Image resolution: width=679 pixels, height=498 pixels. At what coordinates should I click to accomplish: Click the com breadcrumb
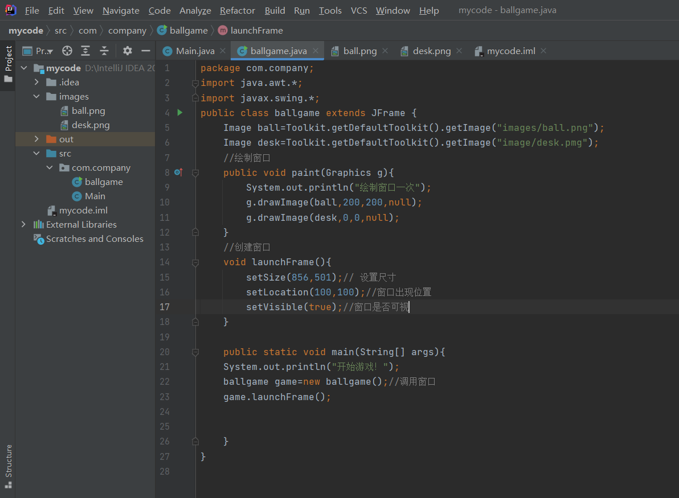click(88, 30)
